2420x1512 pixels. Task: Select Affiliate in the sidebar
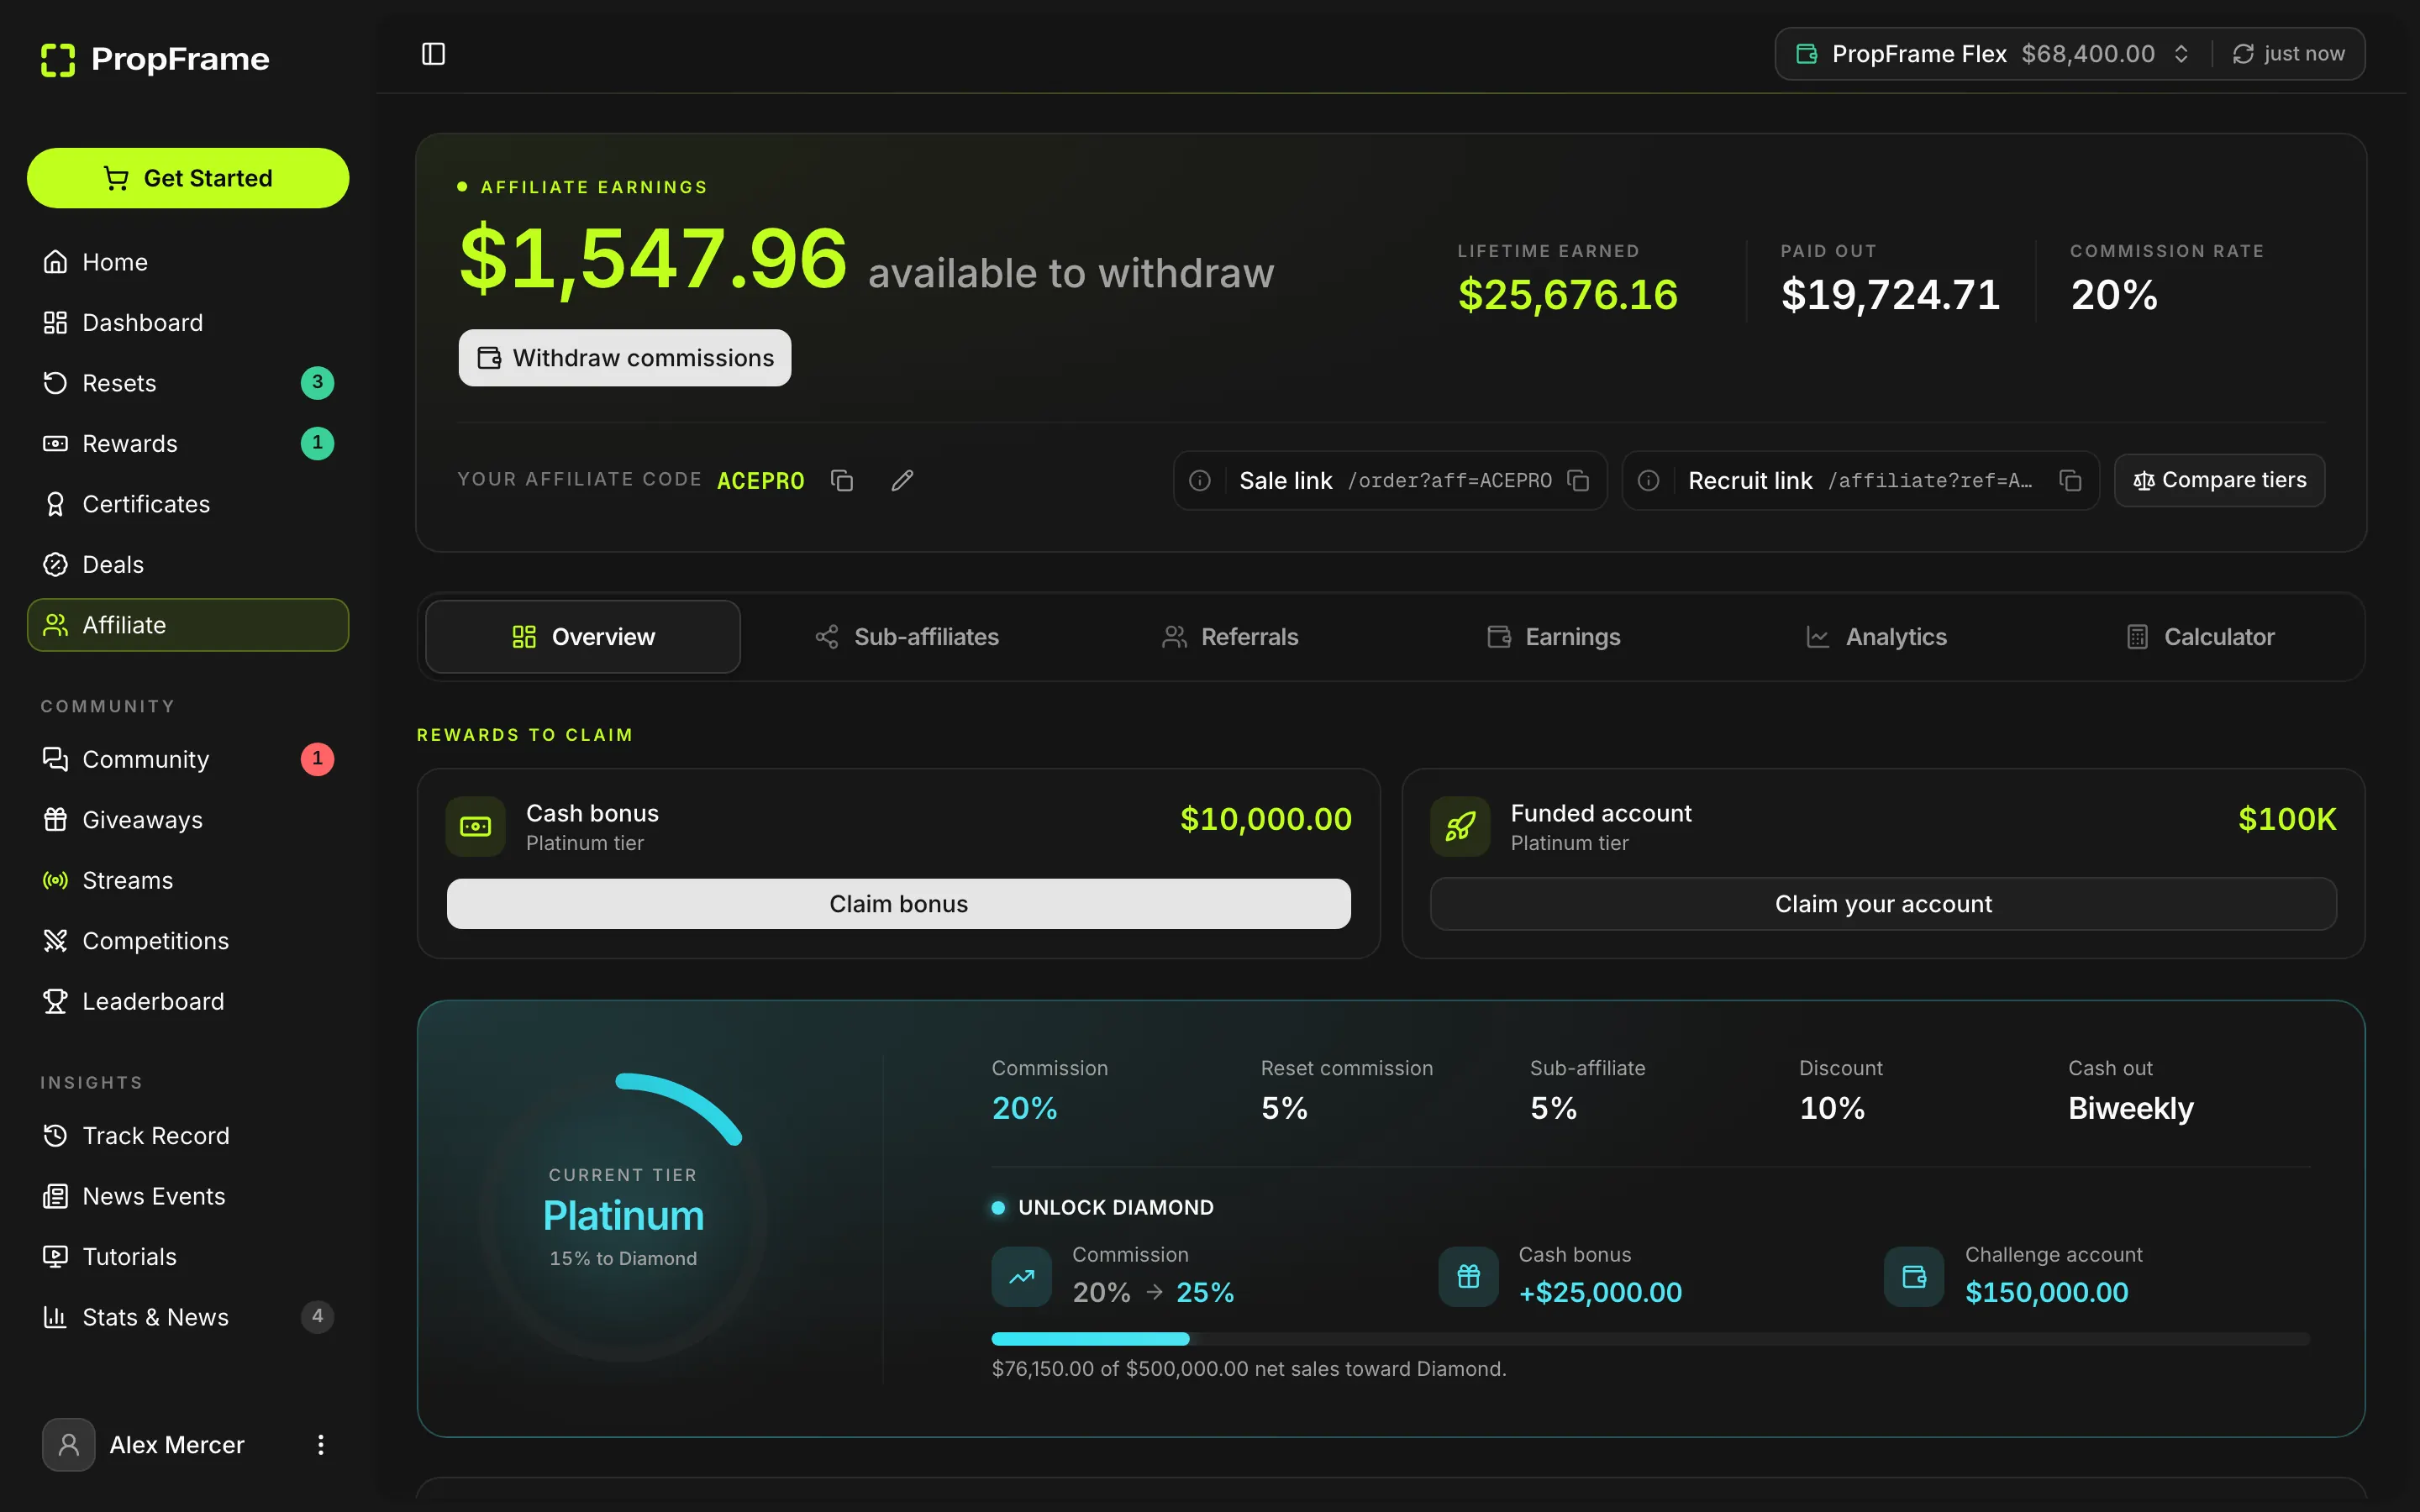click(x=188, y=625)
